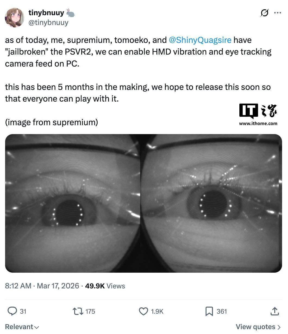Click the 1.9K likes count
The height and width of the screenshot is (334, 288).
pos(157,311)
